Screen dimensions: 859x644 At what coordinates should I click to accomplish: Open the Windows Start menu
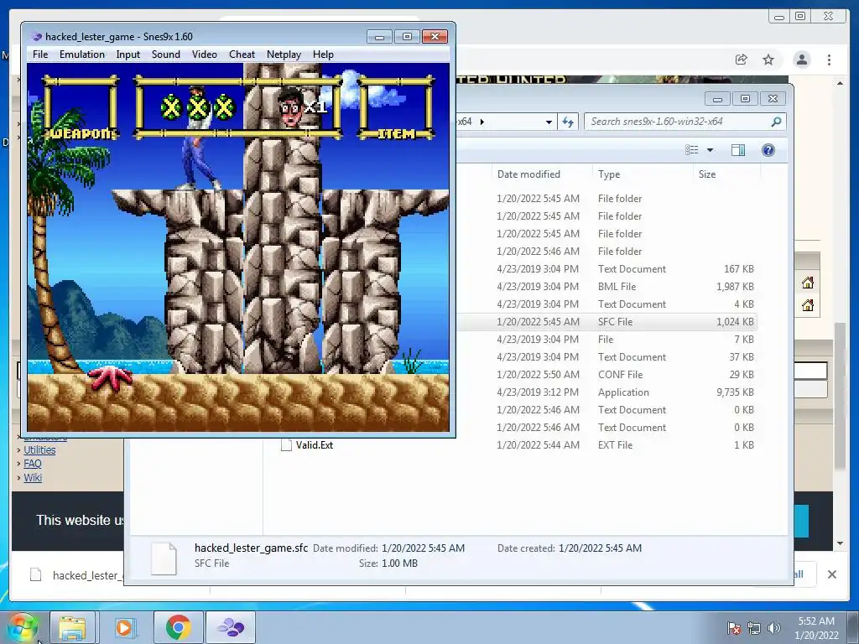click(x=23, y=627)
